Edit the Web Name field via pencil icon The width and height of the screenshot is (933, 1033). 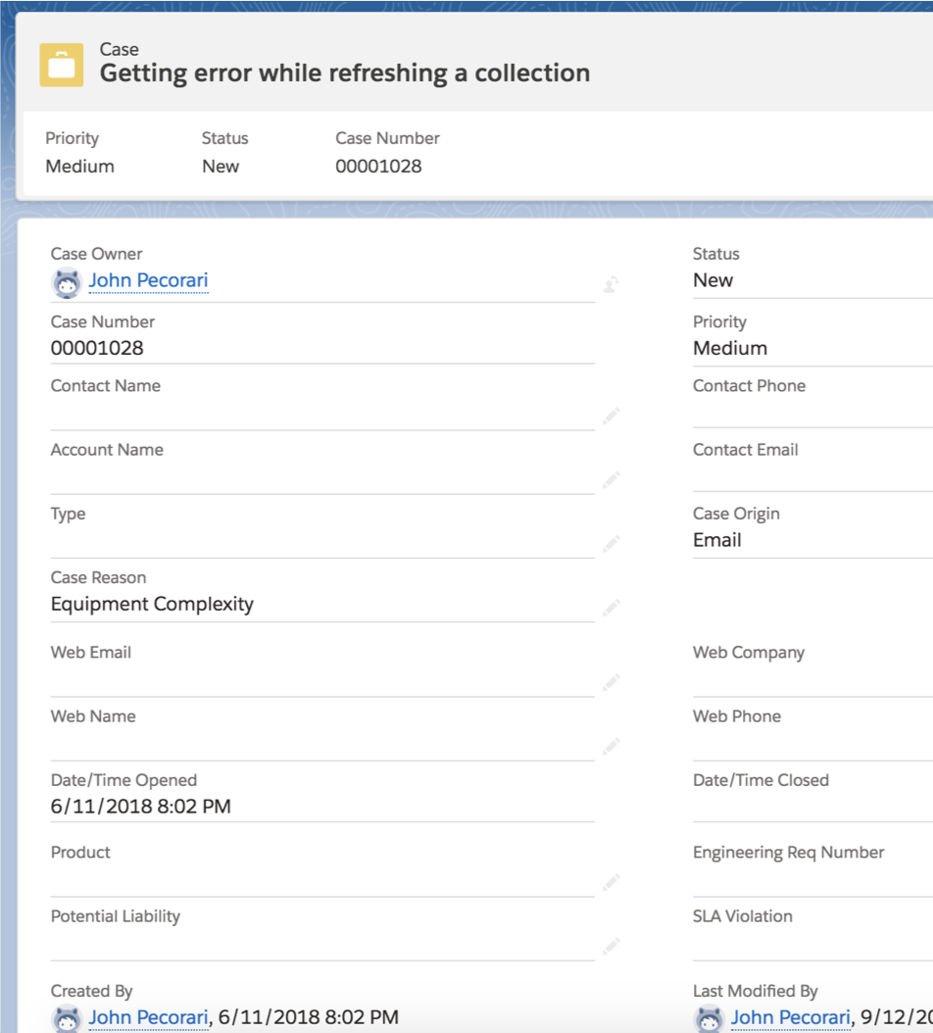[x=611, y=747]
